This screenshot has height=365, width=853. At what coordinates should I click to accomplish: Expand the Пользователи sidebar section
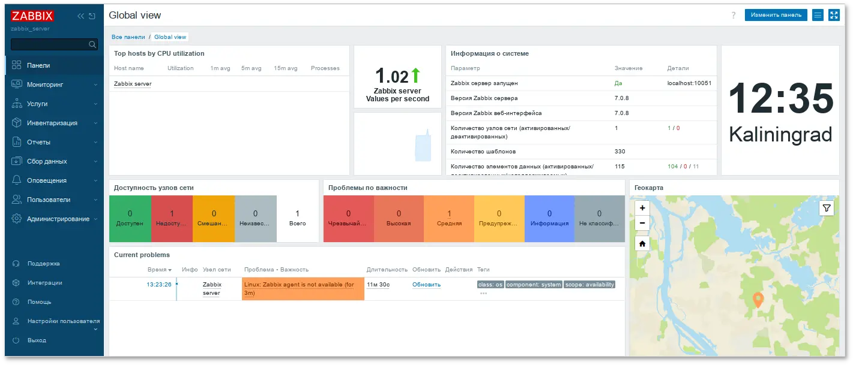pos(47,199)
